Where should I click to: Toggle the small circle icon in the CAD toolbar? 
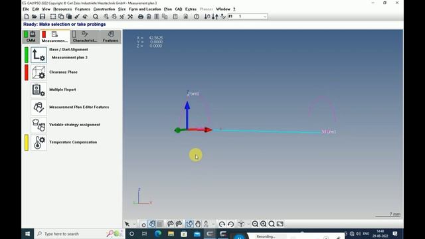click(143, 224)
